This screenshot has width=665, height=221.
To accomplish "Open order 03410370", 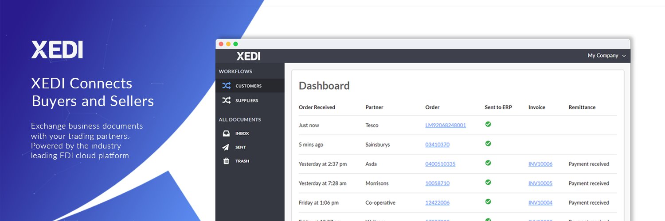I will 437,145.
